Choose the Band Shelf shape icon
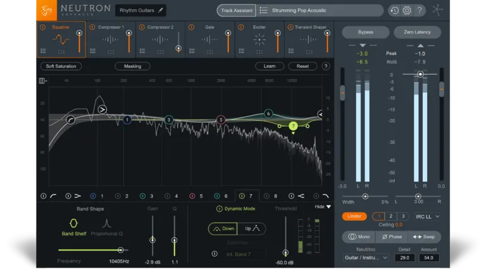 73,223
